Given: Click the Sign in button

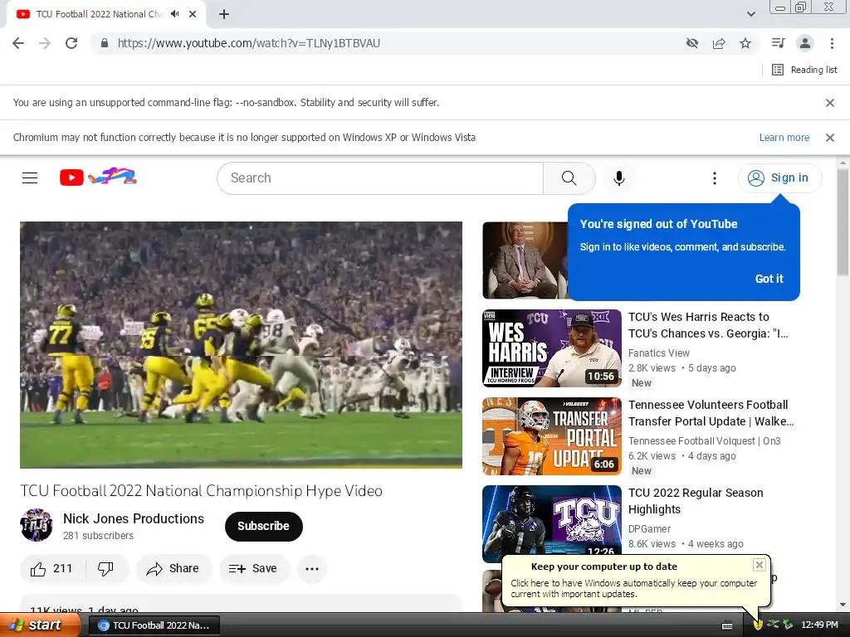Looking at the screenshot, I should tap(779, 177).
